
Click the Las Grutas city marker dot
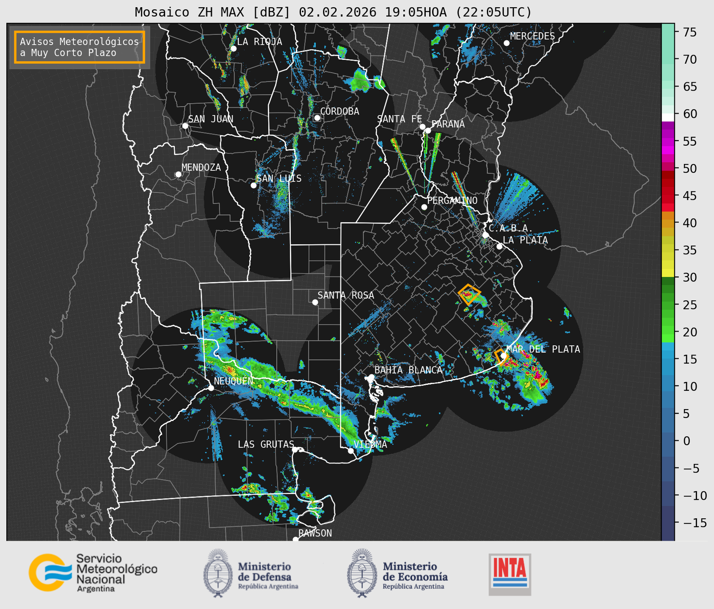pos(295,449)
